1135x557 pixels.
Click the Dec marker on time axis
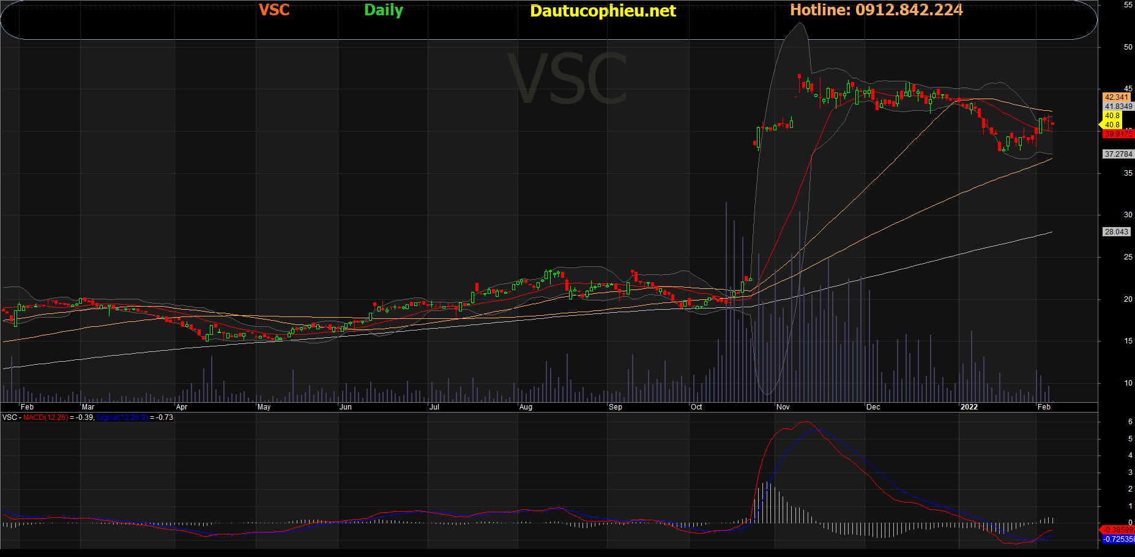(x=873, y=407)
